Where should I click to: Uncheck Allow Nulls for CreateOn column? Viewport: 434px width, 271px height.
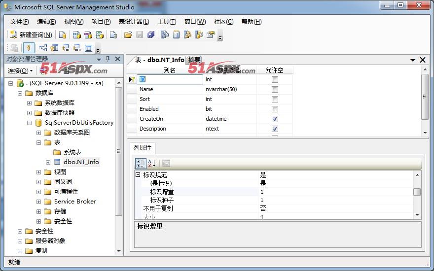tap(275, 119)
